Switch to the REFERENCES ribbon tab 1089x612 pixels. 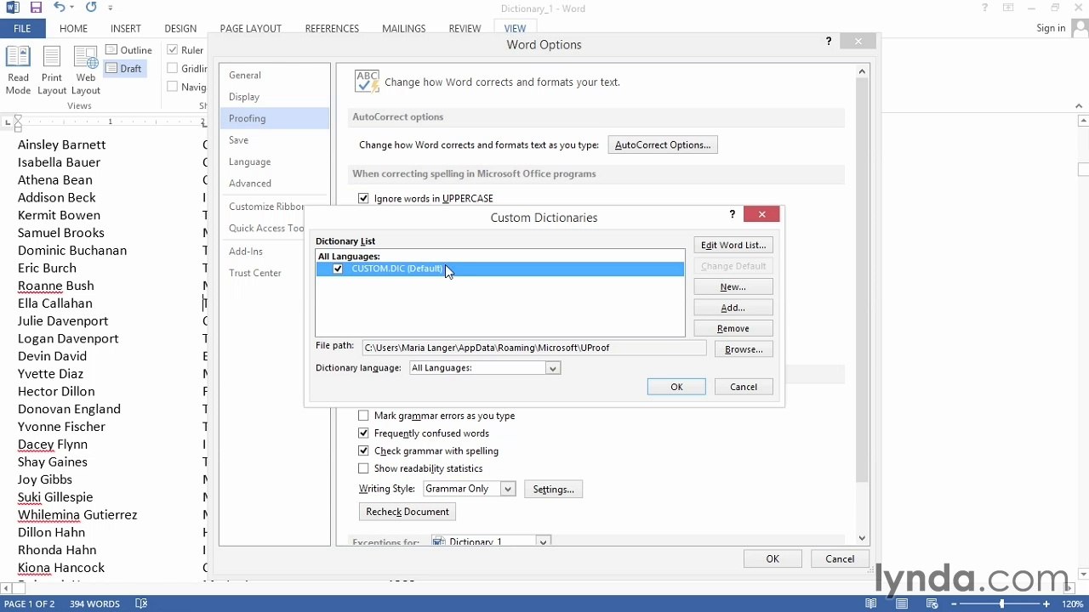coord(332,29)
